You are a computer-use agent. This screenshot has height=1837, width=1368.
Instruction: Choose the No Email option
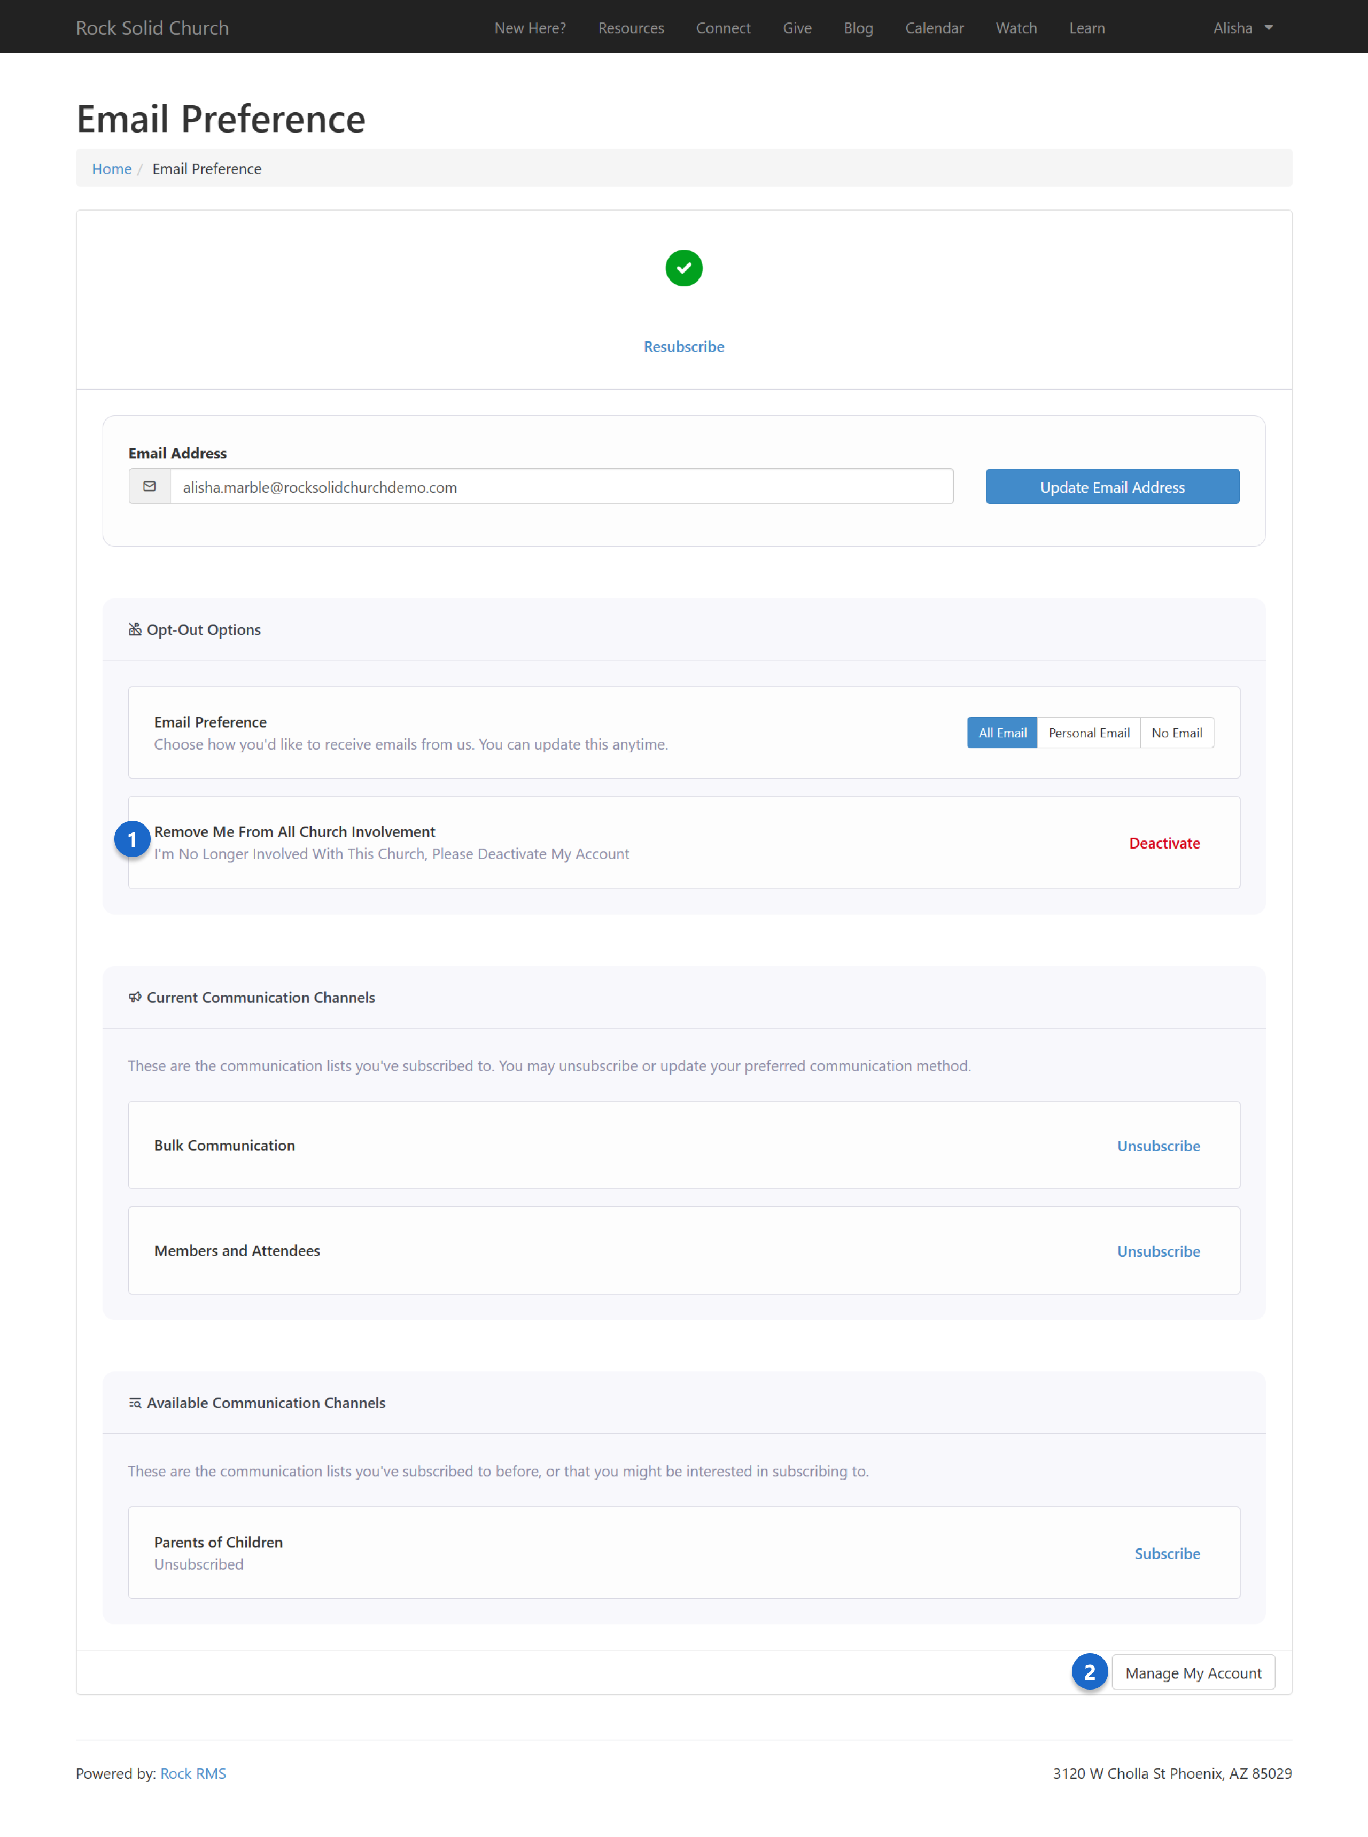(x=1176, y=734)
